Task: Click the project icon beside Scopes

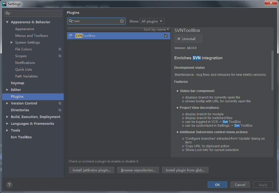Action: pyautogui.click(x=60, y=56)
